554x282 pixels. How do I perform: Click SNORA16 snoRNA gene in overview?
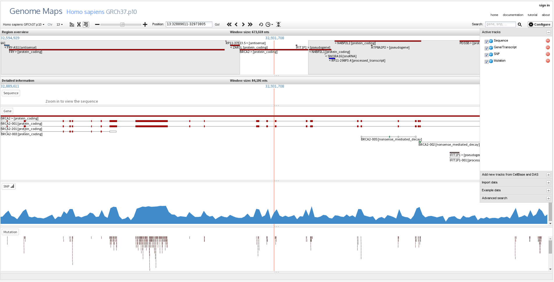tap(340, 56)
